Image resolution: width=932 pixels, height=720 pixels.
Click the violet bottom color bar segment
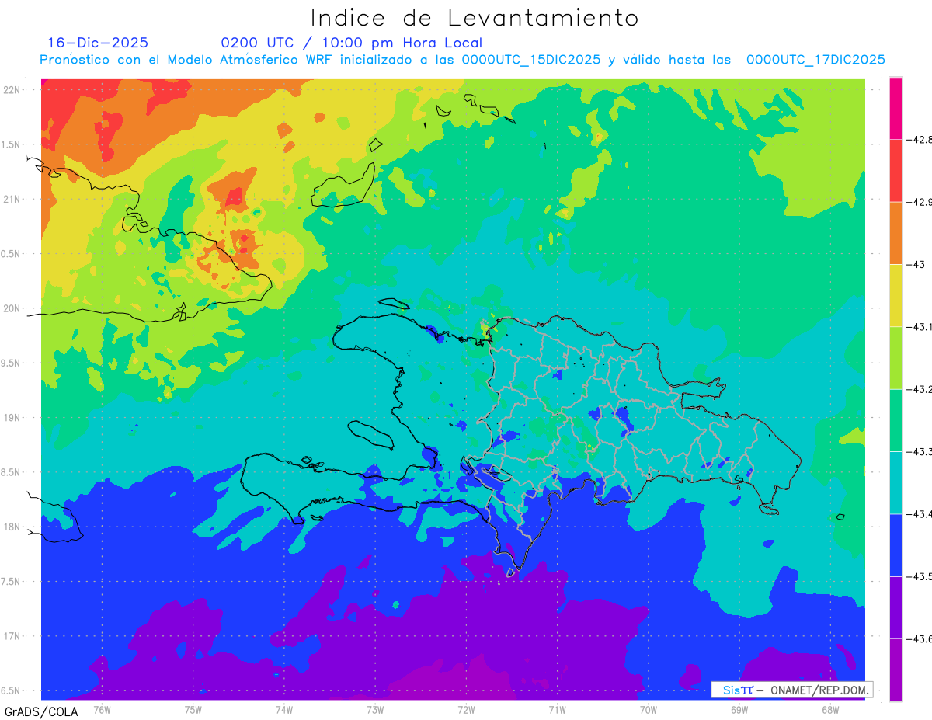pyautogui.click(x=895, y=670)
